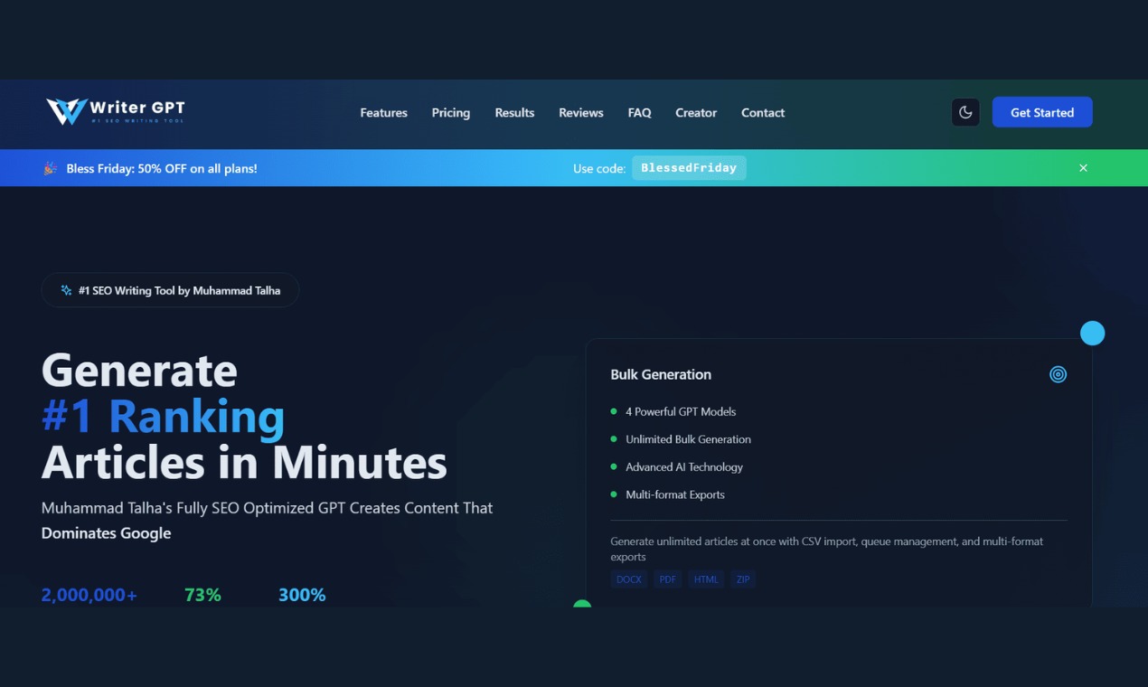Select the ZIP export format tag
The height and width of the screenshot is (687, 1148).
(x=743, y=579)
